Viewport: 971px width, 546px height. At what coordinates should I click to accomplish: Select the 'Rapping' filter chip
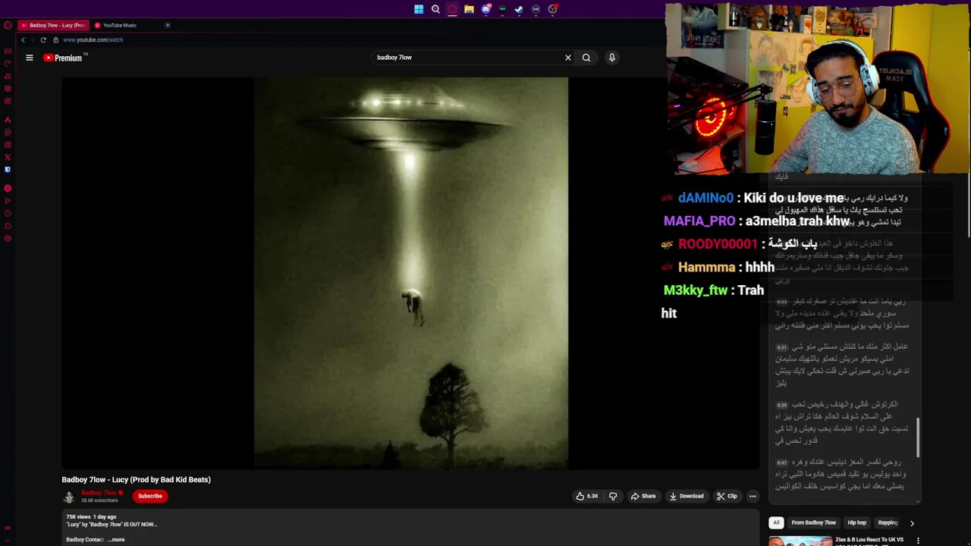coord(888,522)
